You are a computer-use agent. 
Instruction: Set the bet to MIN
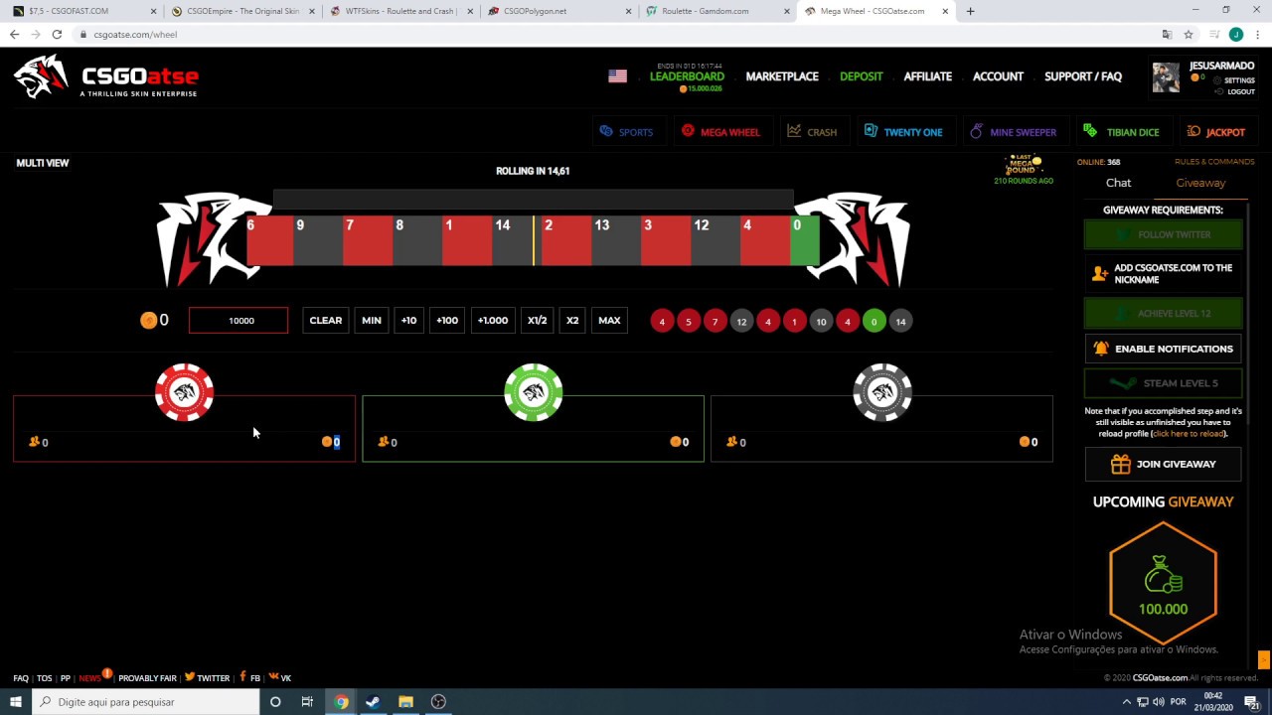371,321
